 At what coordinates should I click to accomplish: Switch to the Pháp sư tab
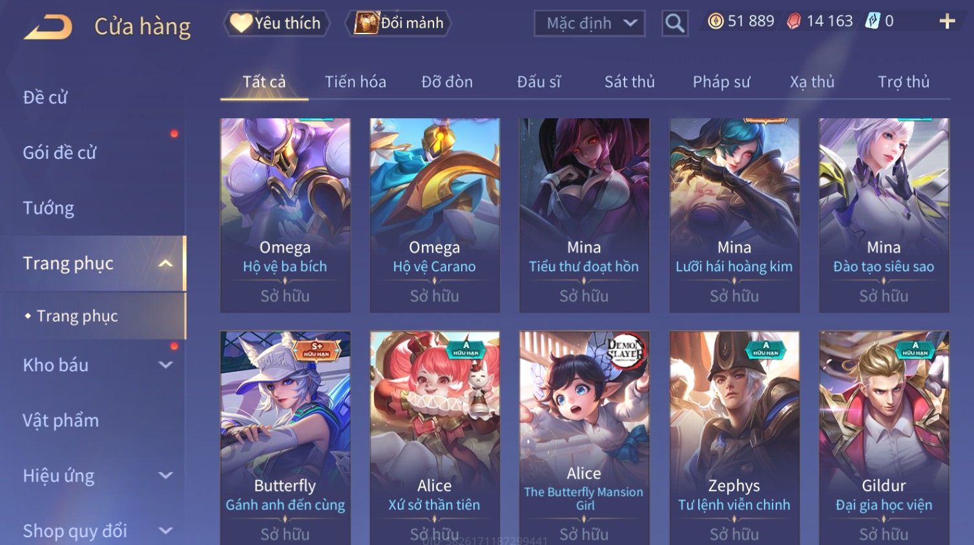pyautogui.click(x=721, y=82)
